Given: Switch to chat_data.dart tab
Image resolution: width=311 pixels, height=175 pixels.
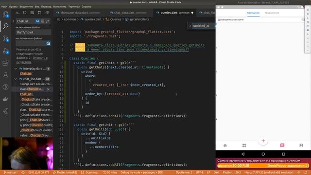Looking at the screenshot, I should coord(130,13).
